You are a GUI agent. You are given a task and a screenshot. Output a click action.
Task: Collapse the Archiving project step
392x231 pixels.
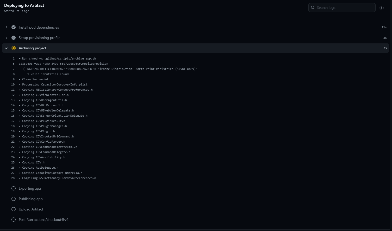tap(7, 48)
